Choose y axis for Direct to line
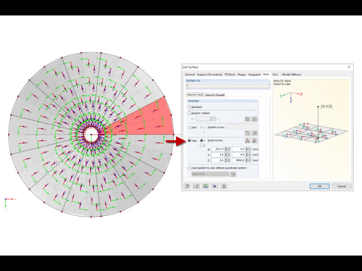The image size is (362, 271). coord(201,145)
